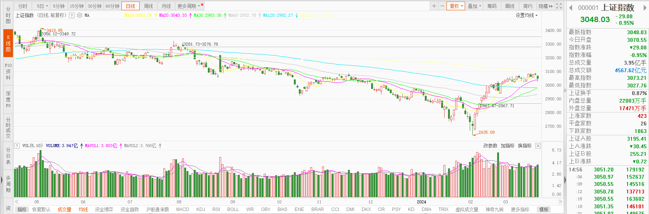Click the zoom in plus icon
This screenshot has width=649, height=214.
434,6
